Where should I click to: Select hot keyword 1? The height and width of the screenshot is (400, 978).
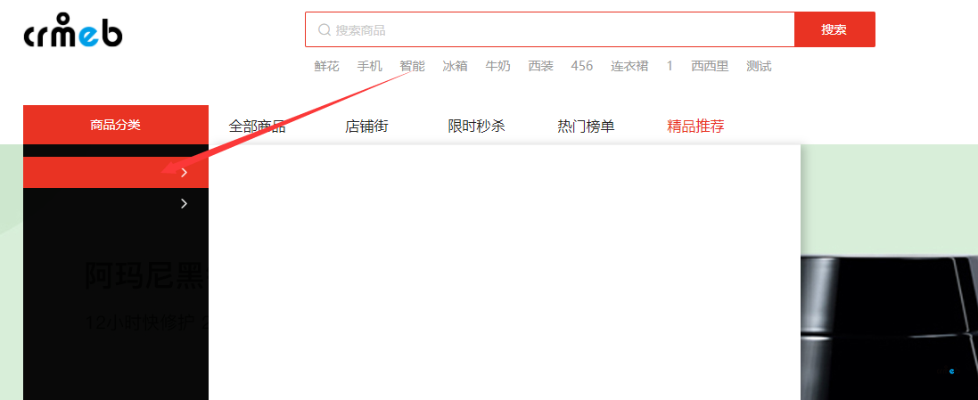[x=670, y=66]
